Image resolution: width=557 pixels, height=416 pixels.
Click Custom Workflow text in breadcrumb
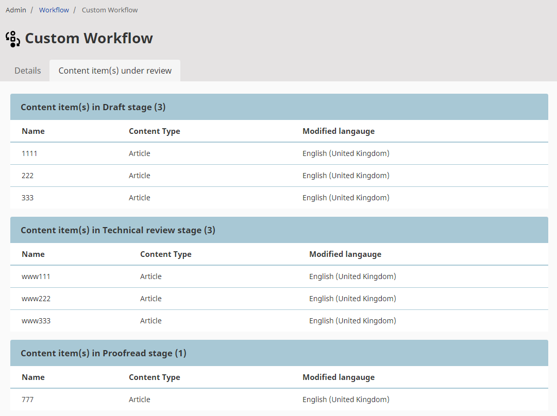click(110, 10)
